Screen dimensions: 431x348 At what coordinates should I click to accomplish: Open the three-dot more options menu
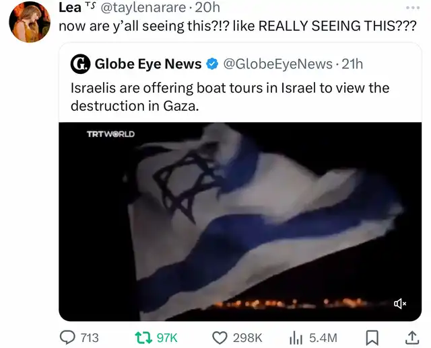click(x=413, y=8)
